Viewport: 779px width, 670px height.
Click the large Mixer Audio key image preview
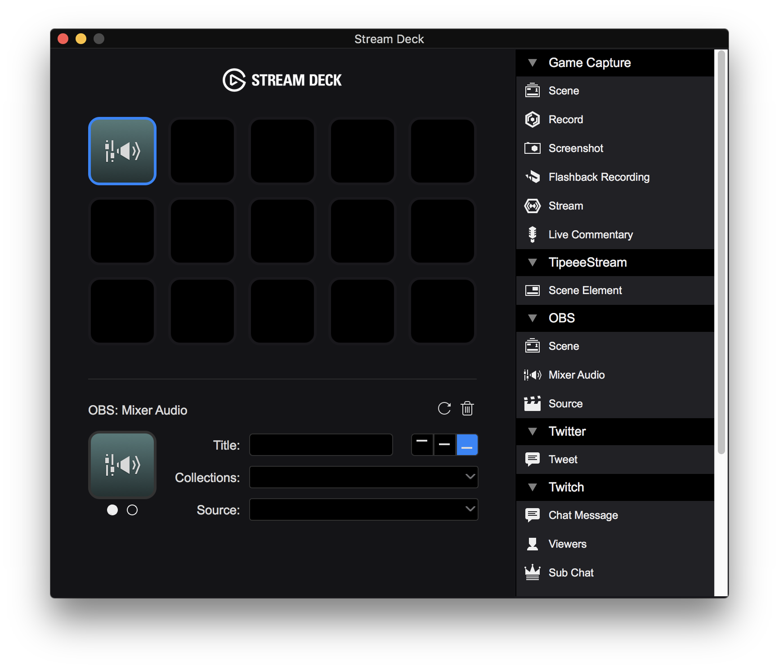click(x=122, y=465)
